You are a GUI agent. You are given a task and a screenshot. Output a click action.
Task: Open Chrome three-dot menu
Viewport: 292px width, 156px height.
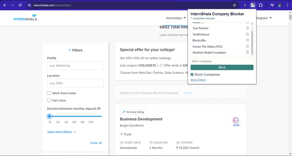[x=287, y=5]
